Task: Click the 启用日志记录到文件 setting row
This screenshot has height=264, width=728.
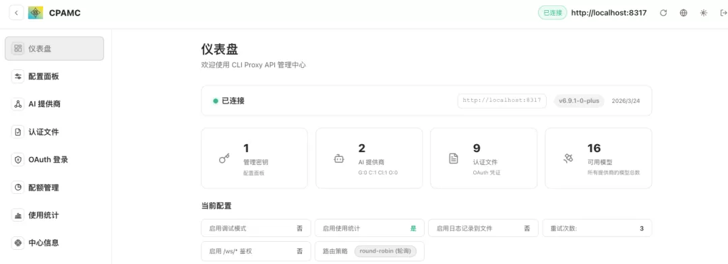Action: coord(483,228)
